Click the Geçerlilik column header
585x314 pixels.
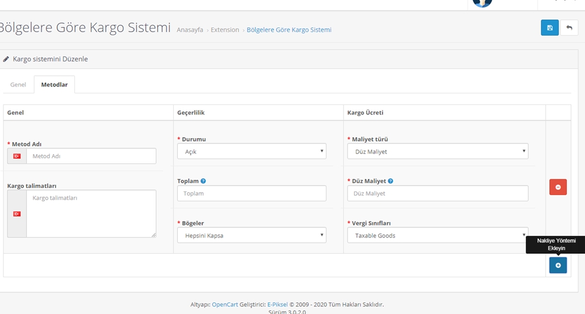coord(191,113)
